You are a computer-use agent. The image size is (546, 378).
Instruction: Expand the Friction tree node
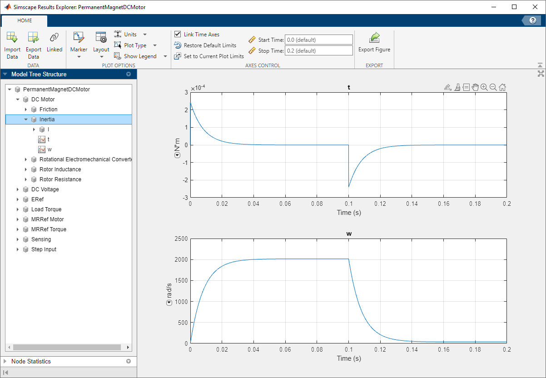[x=26, y=109]
